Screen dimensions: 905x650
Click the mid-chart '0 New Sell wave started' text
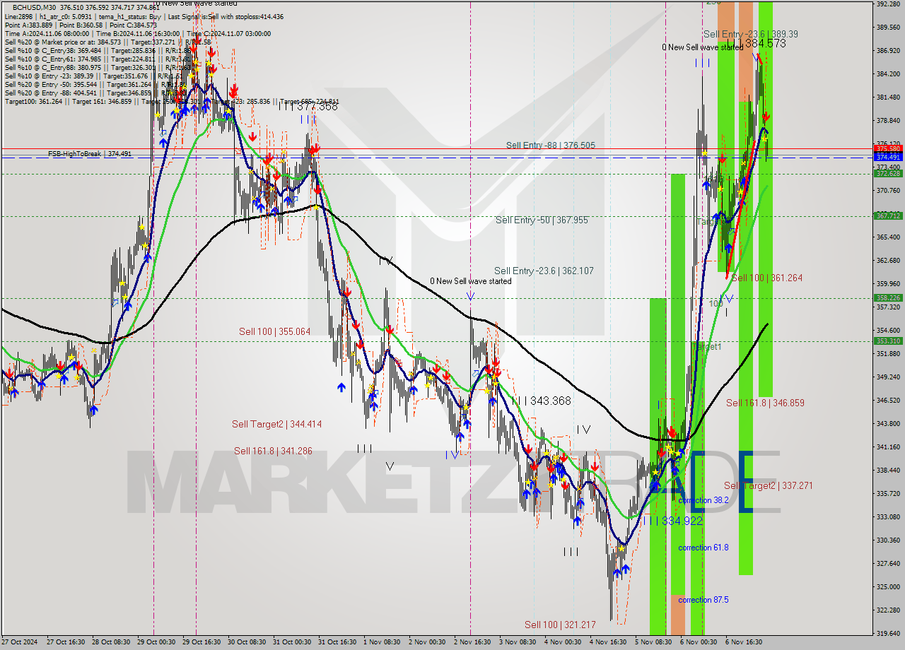point(471,281)
